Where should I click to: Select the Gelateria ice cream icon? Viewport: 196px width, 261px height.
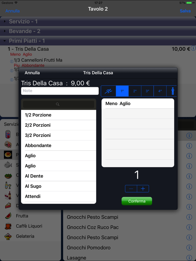(8, 236)
